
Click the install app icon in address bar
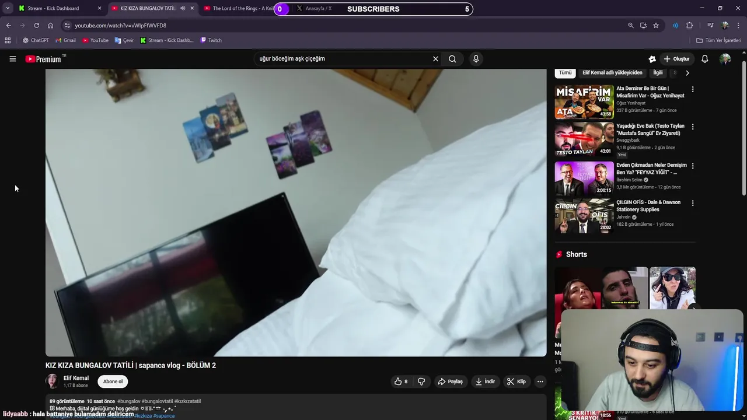coord(643,26)
